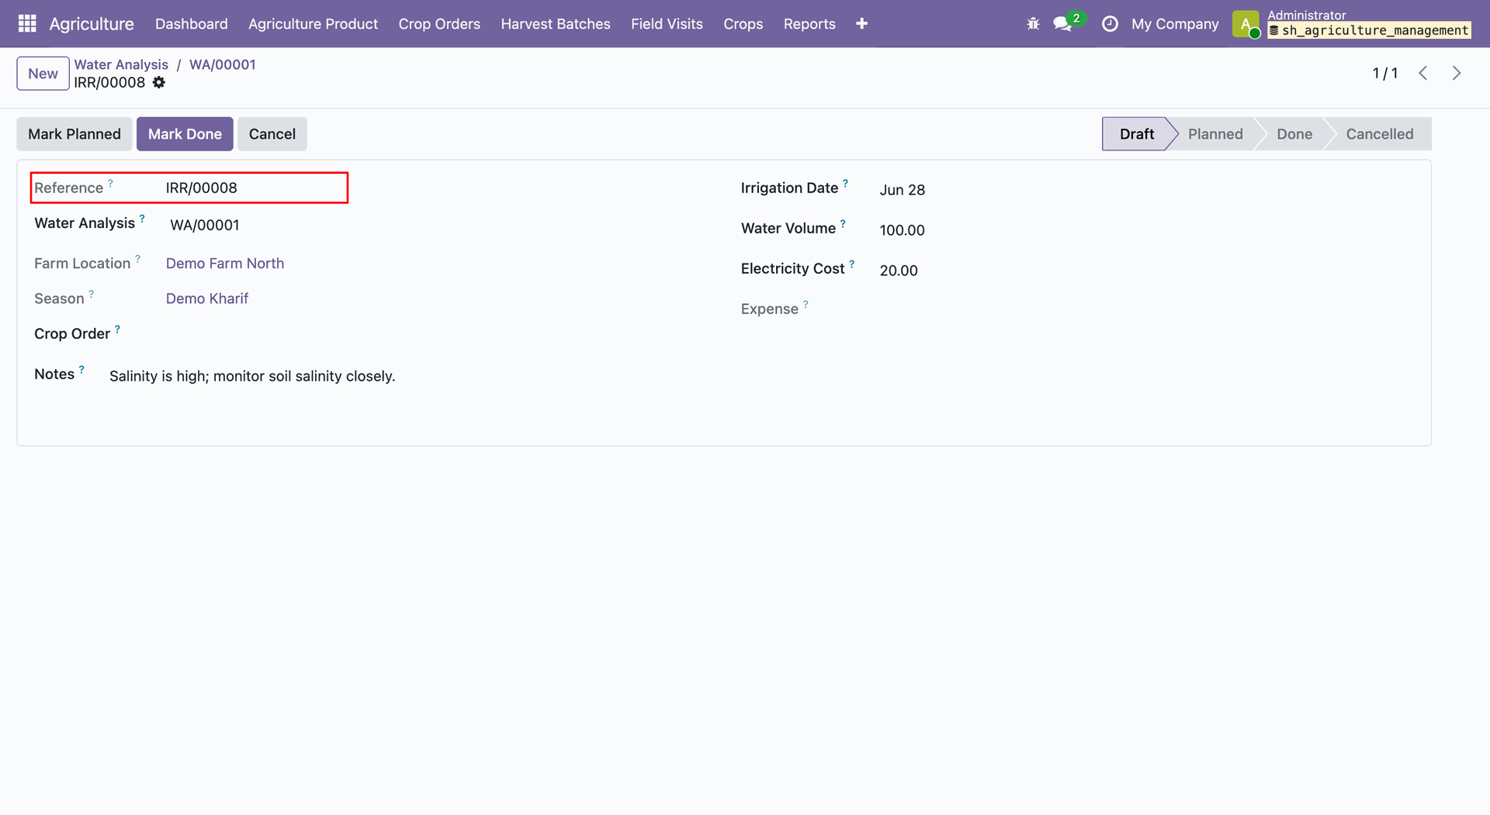This screenshot has height=815, width=1490.
Task: Open the activities clock icon
Action: click(1110, 24)
